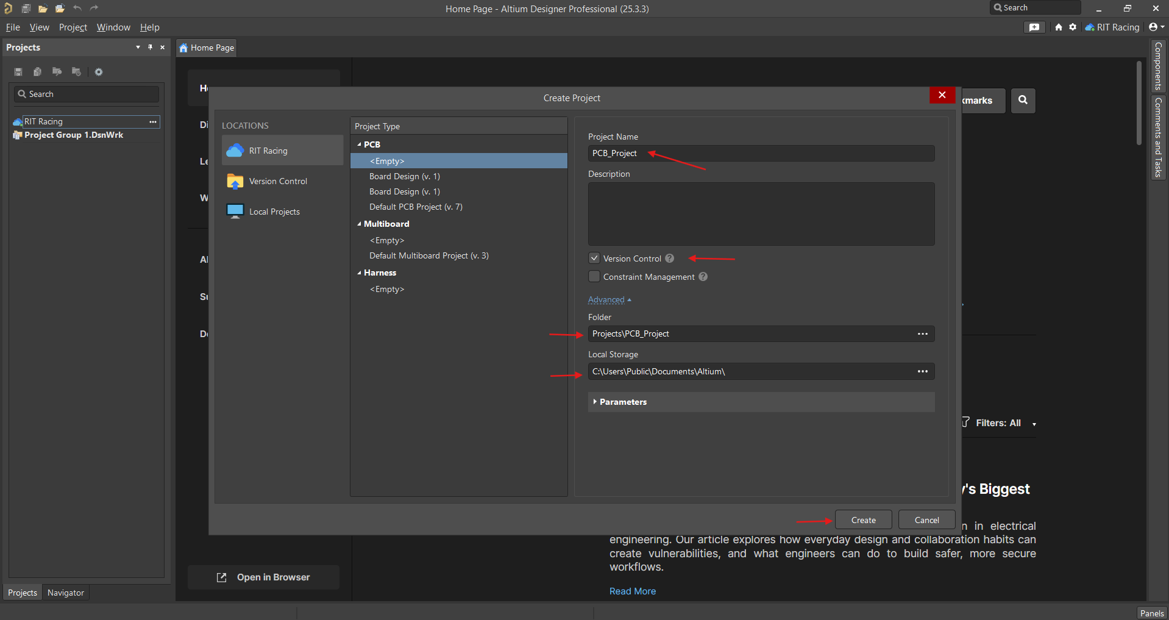Image resolution: width=1169 pixels, height=620 pixels.
Task: Click the add comment speech bubble icon
Action: (1034, 27)
